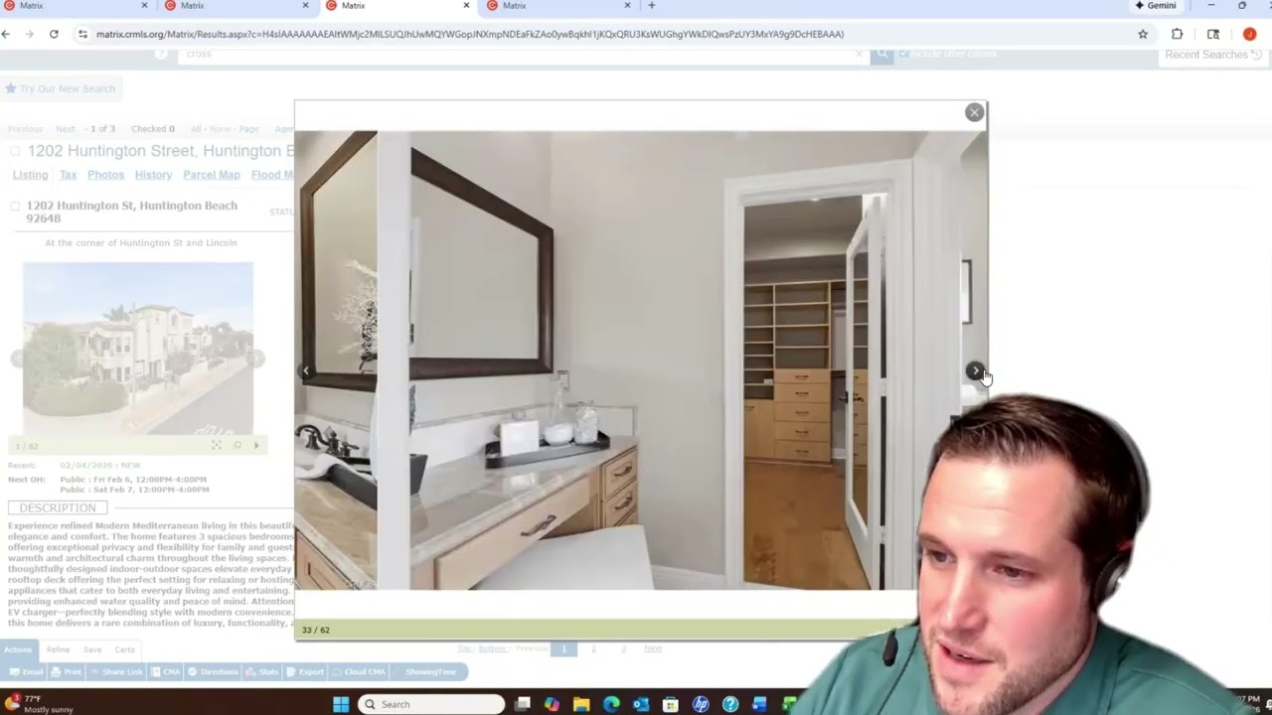This screenshot has width=1272, height=715.
Task: Click the address bar URL
Action: [x=470, y=34]
